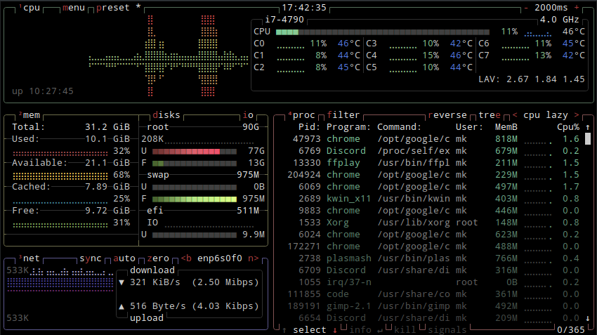Select Discord process with PID 6654
This screenshot has height=335, width=597.
click(433, 318)
